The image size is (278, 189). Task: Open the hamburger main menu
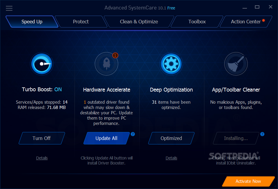[9, 8]
